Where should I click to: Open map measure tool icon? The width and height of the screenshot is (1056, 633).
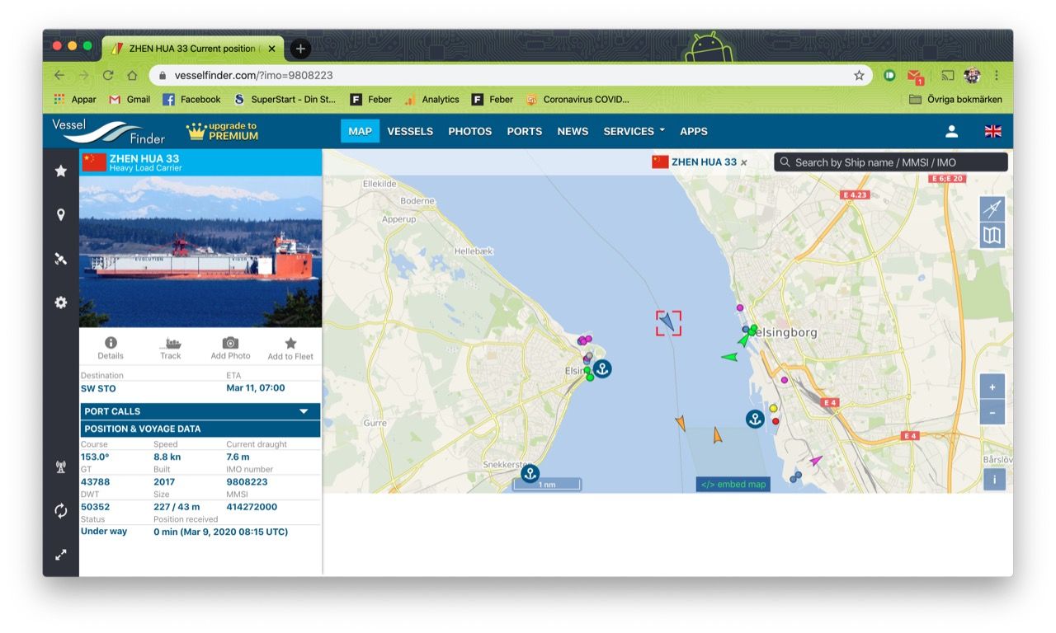[992, 208]
